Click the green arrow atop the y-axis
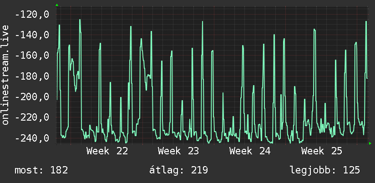This screenshot has height=183, width=375. click(x=57, y=5)
